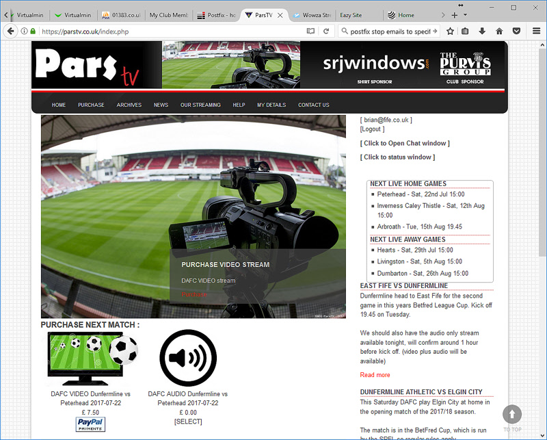Image resolution: width=547 pixels, height=440 pixels.
Task: Click PURCHASE VIDEO STREAM heading
Action: click(x=226, y=265)
